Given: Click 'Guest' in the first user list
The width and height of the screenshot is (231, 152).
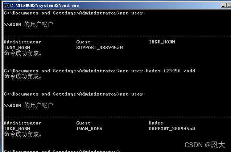Looking at the screenshot, I should pos(83,42).
